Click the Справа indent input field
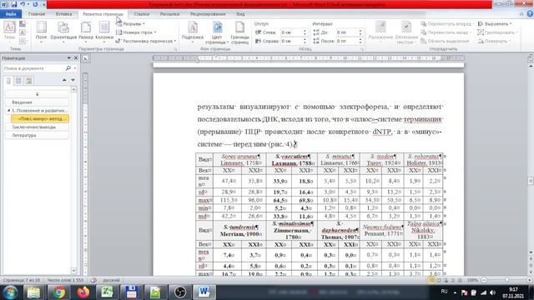The width and height of the screenshot is (534, 300). [x=291, y=41]
